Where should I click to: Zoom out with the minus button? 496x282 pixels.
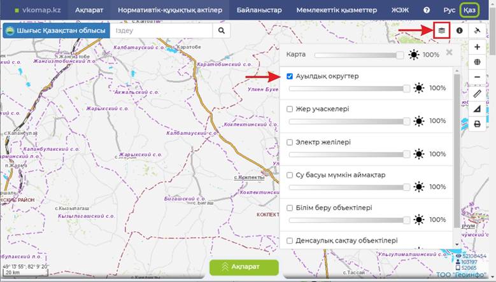point(478,77)
